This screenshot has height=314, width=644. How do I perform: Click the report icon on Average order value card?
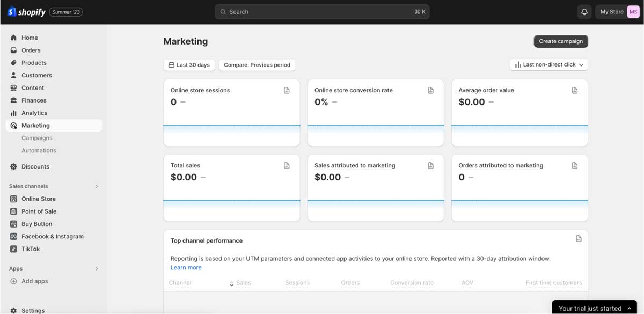(575, 90)
